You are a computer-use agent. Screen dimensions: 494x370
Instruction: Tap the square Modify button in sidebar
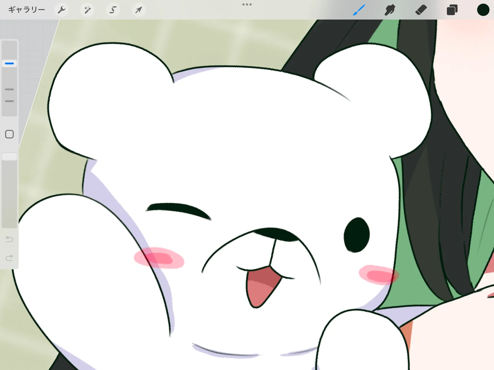(9, 134)
